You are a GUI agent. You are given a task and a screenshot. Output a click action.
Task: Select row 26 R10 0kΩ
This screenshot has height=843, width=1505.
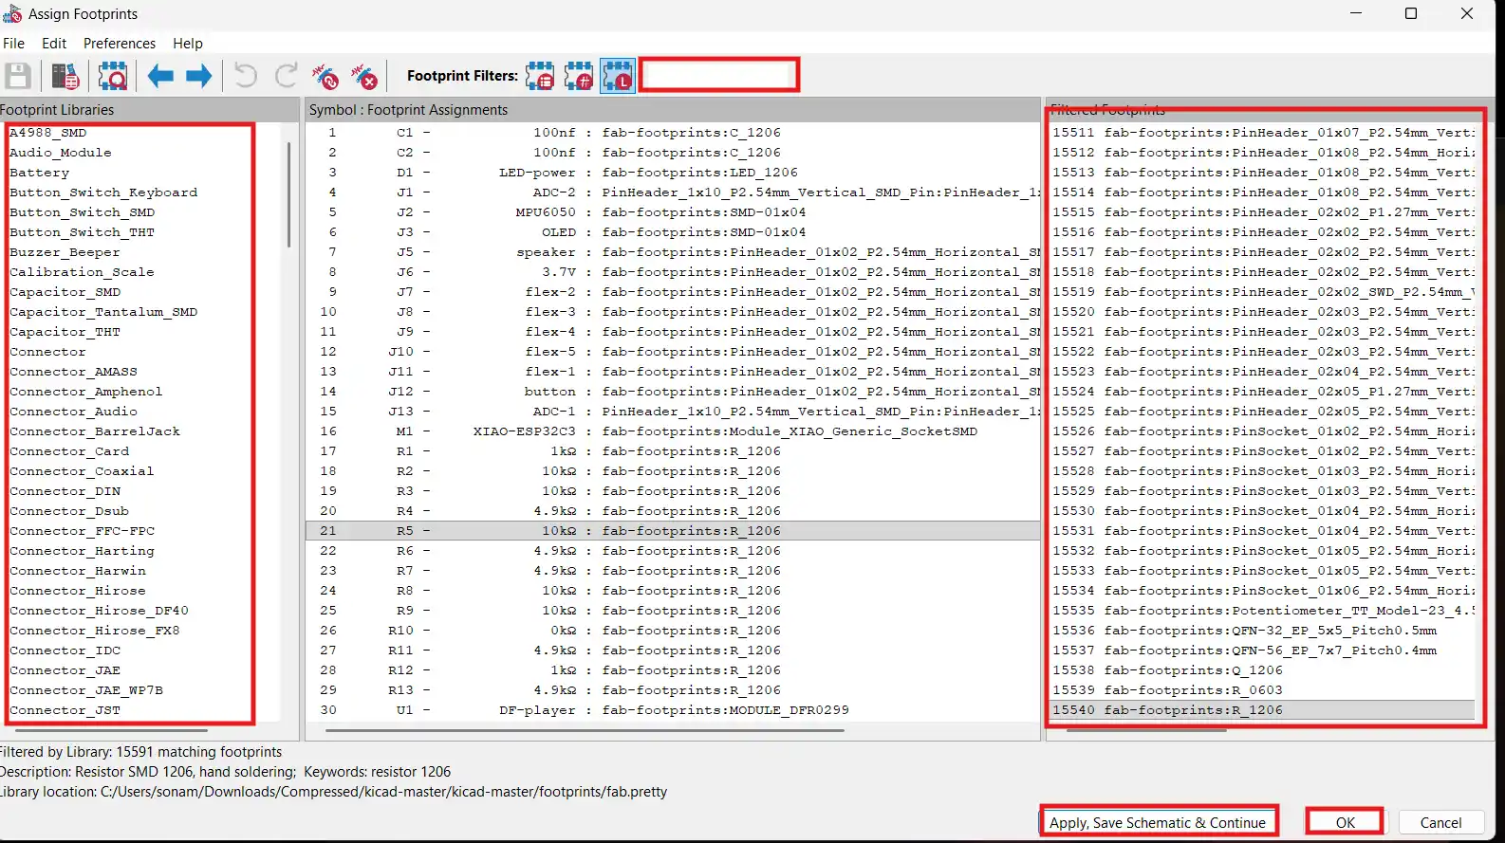(673, 631)
